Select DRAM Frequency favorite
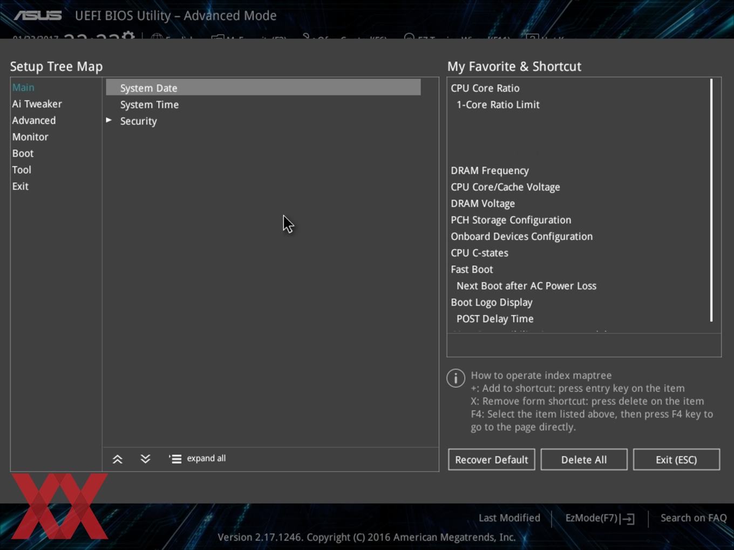This screenshot has height=550, width=734. click(490, 170)
